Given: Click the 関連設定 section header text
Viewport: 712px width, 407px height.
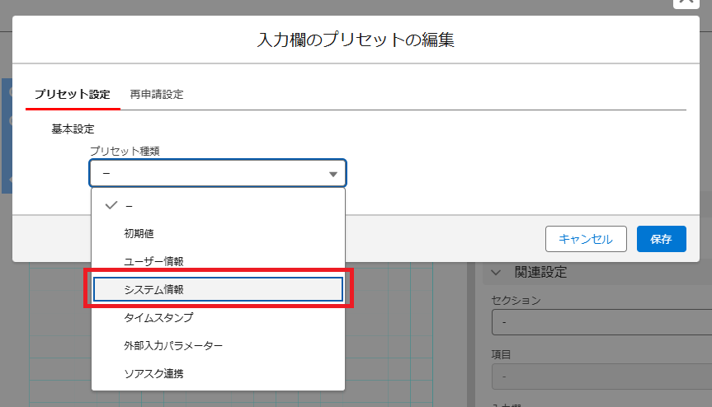Looking at the screenshot, I should (540, 273).
